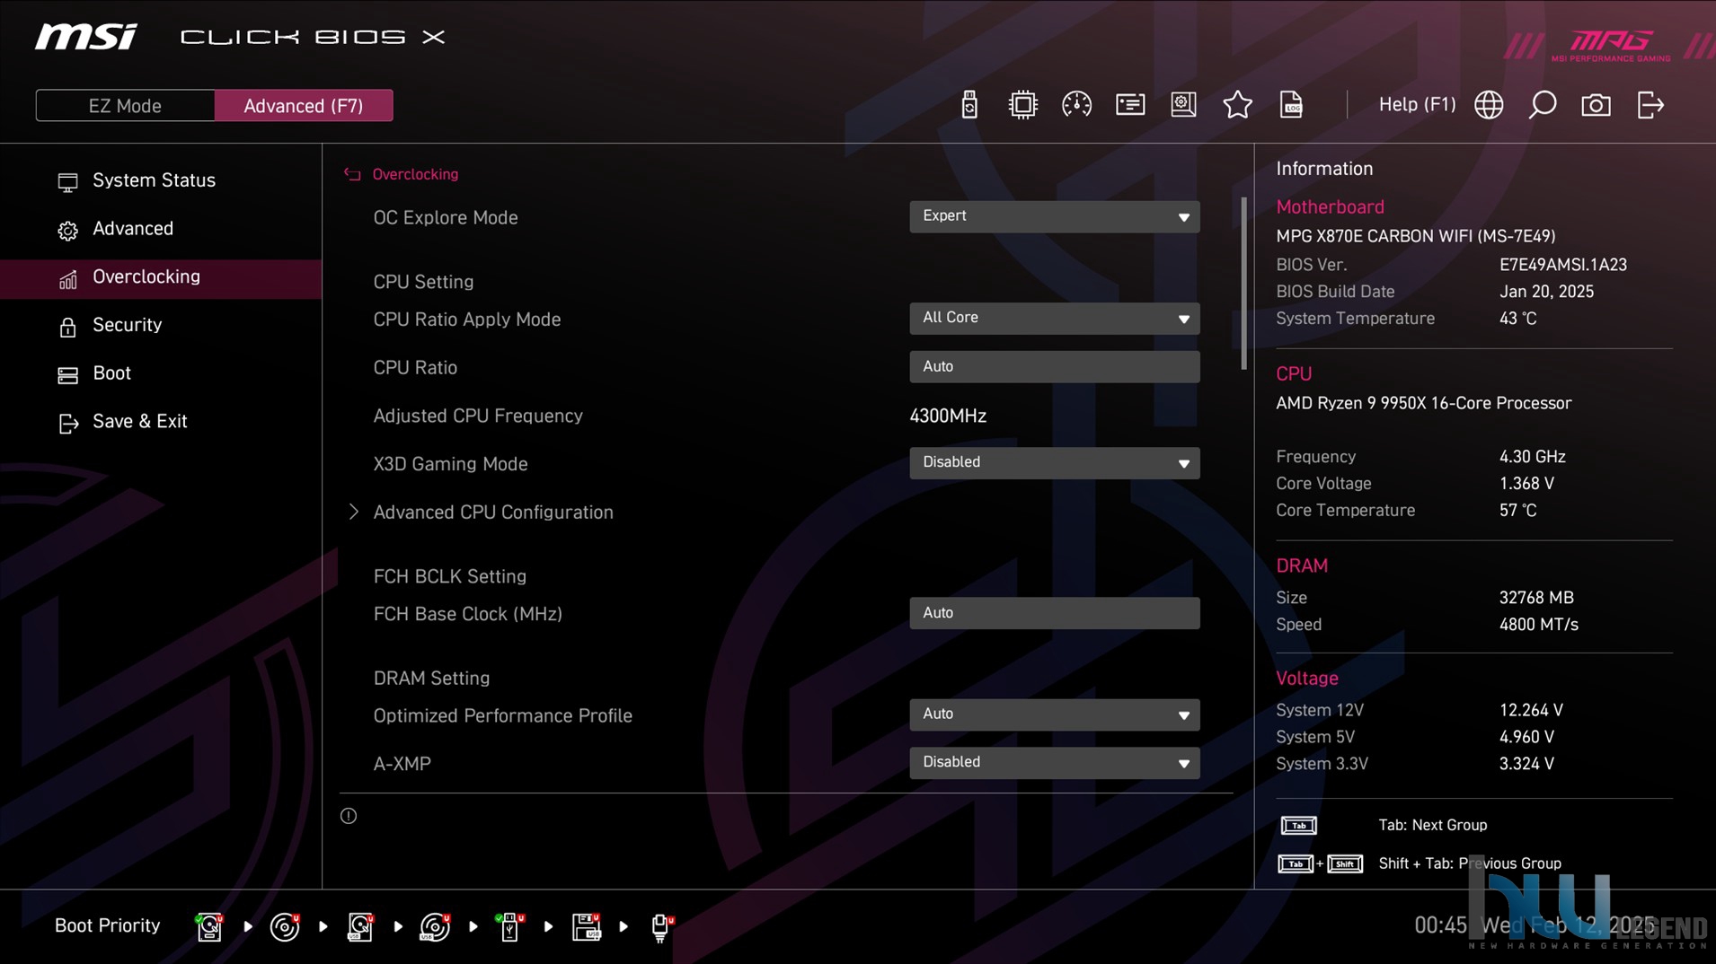This screenshot has width=1716, height=964.
Task: Open System Status menu
Action: (x=154, y=180)
